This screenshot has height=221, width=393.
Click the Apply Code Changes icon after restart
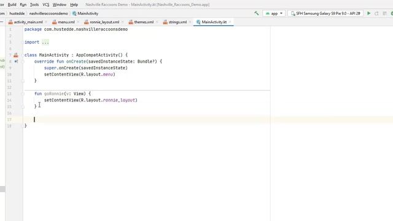[384, 14]
